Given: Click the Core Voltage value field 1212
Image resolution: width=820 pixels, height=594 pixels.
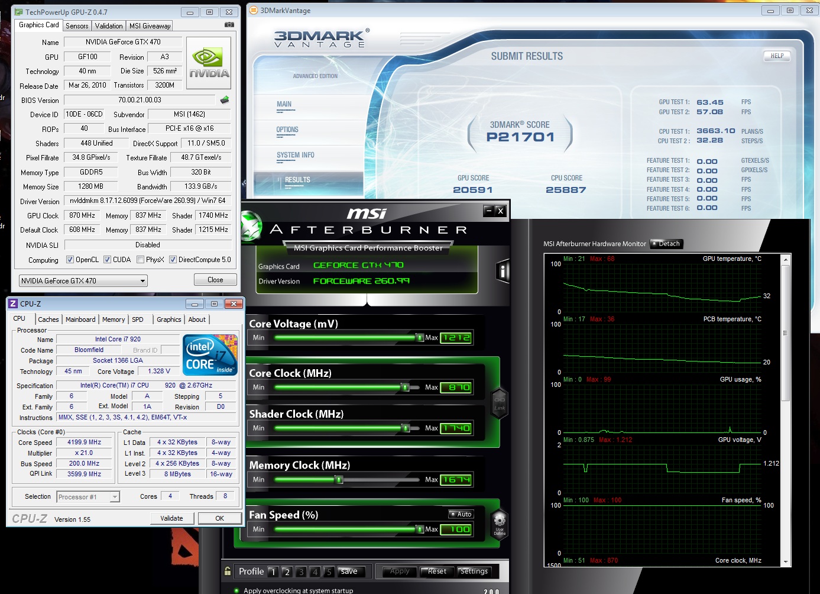Looking at the screenshot, I should [456, 338].
